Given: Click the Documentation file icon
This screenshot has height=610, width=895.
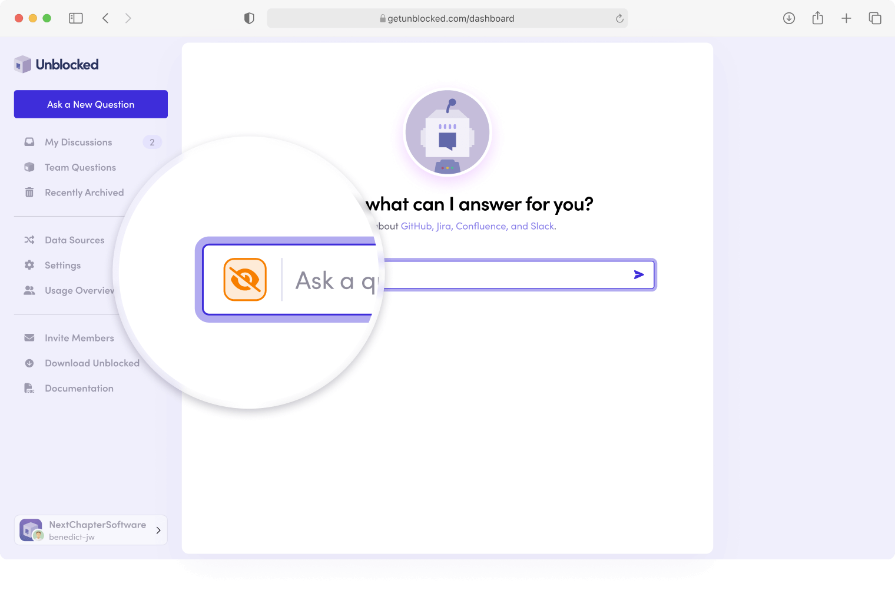Looking at the screenshot, I should [29, 388].
